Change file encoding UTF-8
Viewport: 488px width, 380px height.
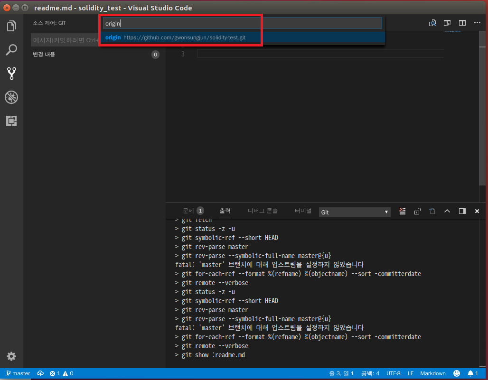click(x=394, y=373)
